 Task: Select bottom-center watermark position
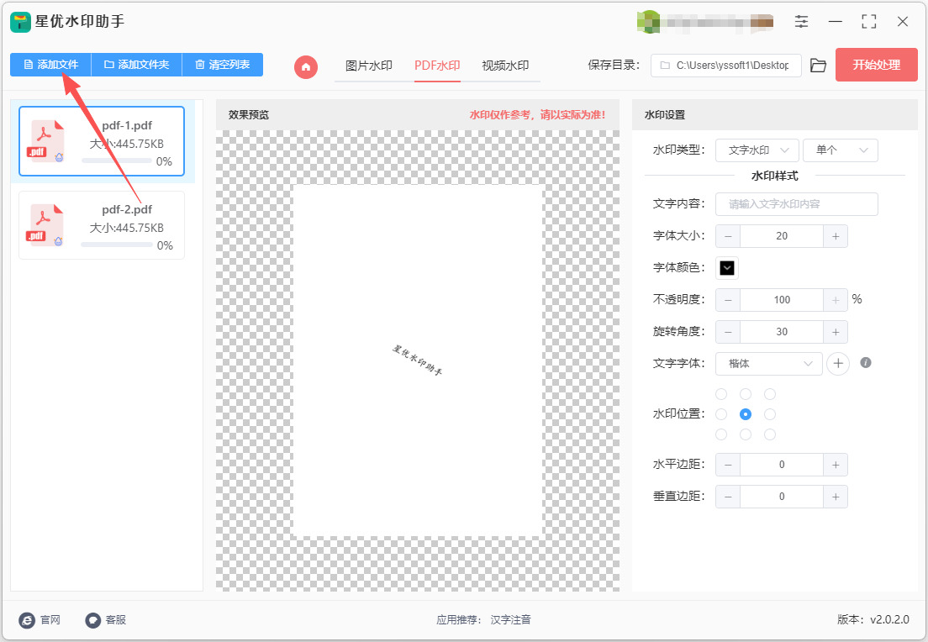tap(746, 434)
